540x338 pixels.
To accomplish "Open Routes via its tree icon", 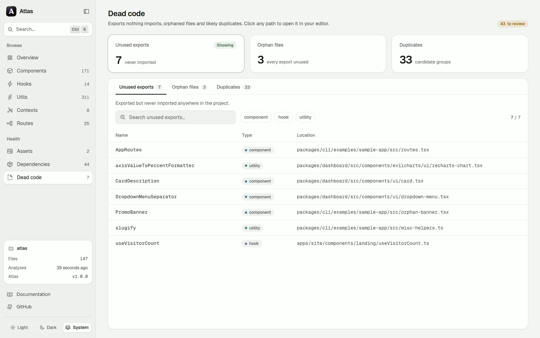I will pos(10,123).
